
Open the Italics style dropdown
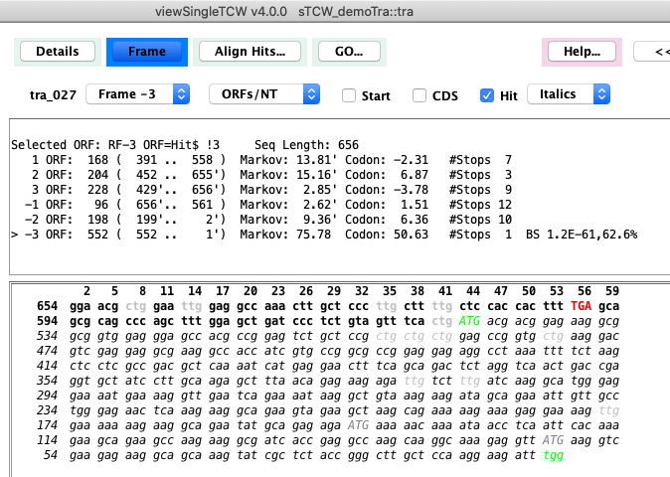pos(567,94)
